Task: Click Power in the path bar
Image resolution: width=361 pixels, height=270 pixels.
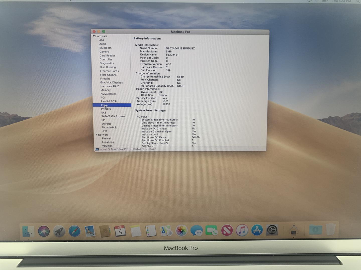Action: click(152, 149)
